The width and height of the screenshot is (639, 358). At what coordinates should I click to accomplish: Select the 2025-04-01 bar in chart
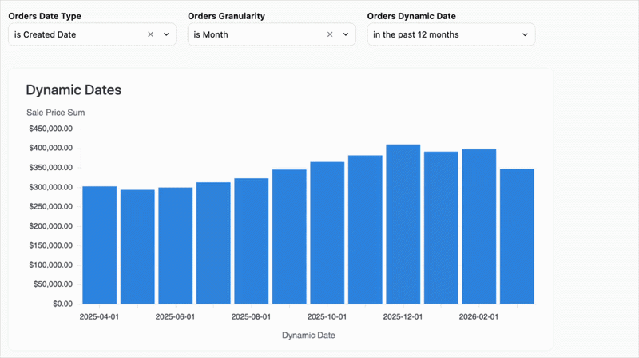[x=99, y=245]
